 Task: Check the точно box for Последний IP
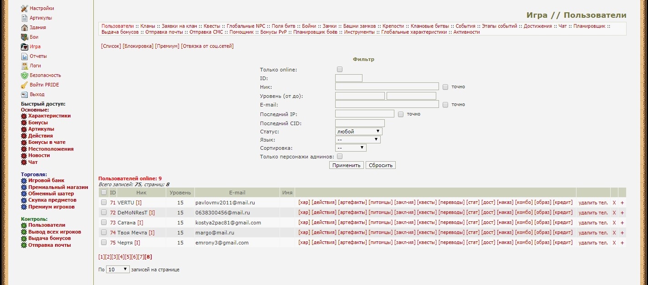(x=401, y=114)
